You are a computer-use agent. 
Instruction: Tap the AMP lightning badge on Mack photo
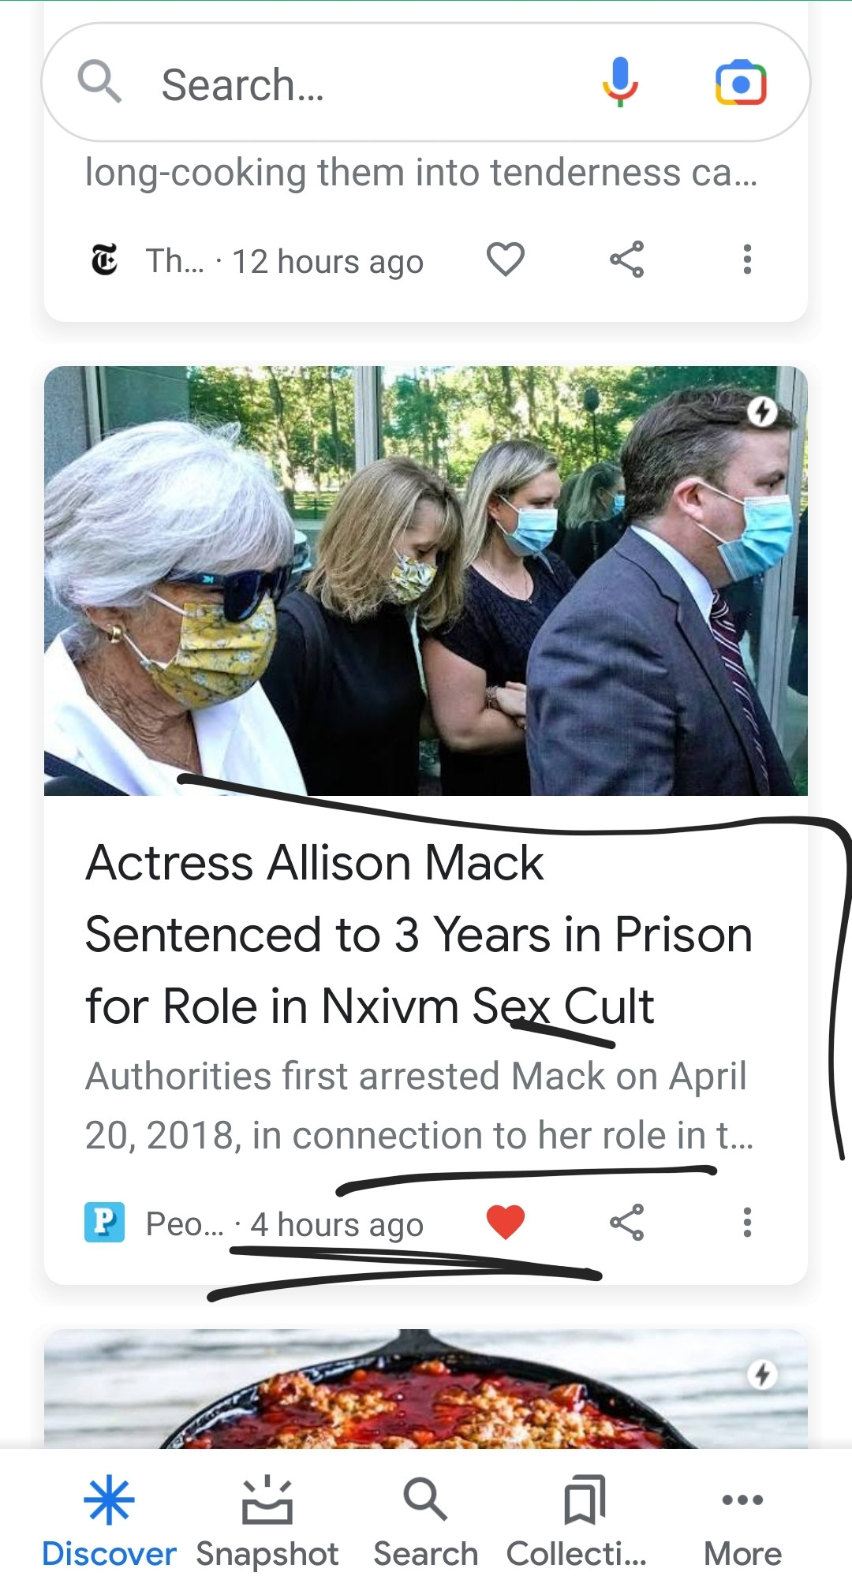pyautogui.click(x=762, y=411)
